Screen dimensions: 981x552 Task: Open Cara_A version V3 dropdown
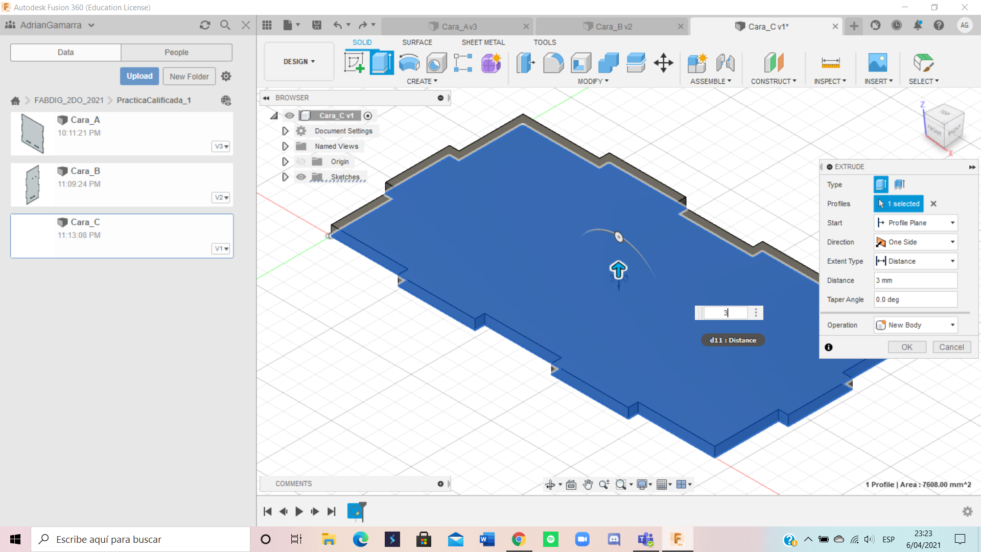pyautogui.click(x=221, y=147)
